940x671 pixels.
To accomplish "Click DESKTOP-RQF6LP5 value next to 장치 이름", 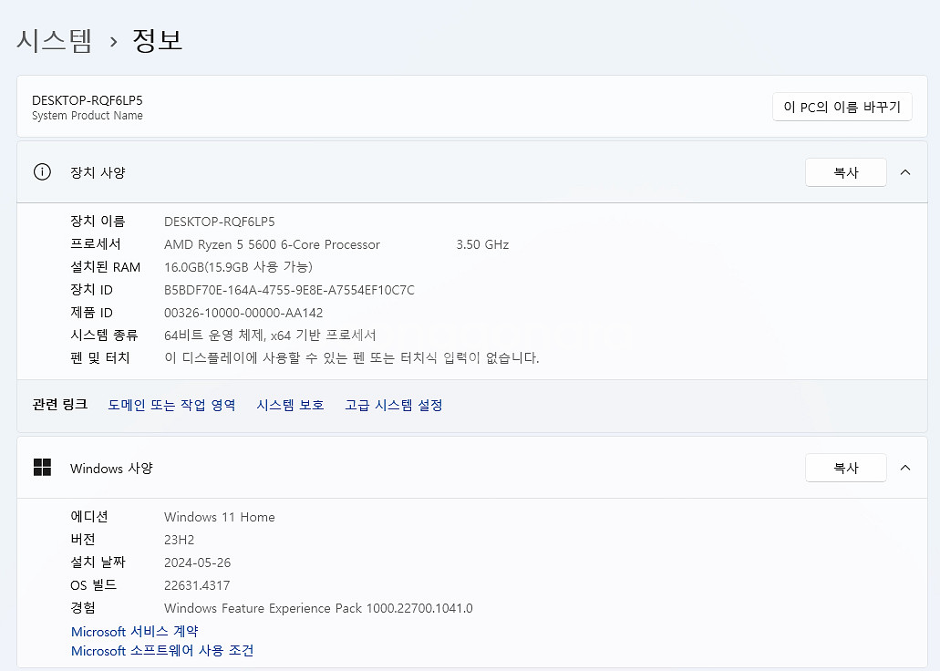I will (220, 222).
